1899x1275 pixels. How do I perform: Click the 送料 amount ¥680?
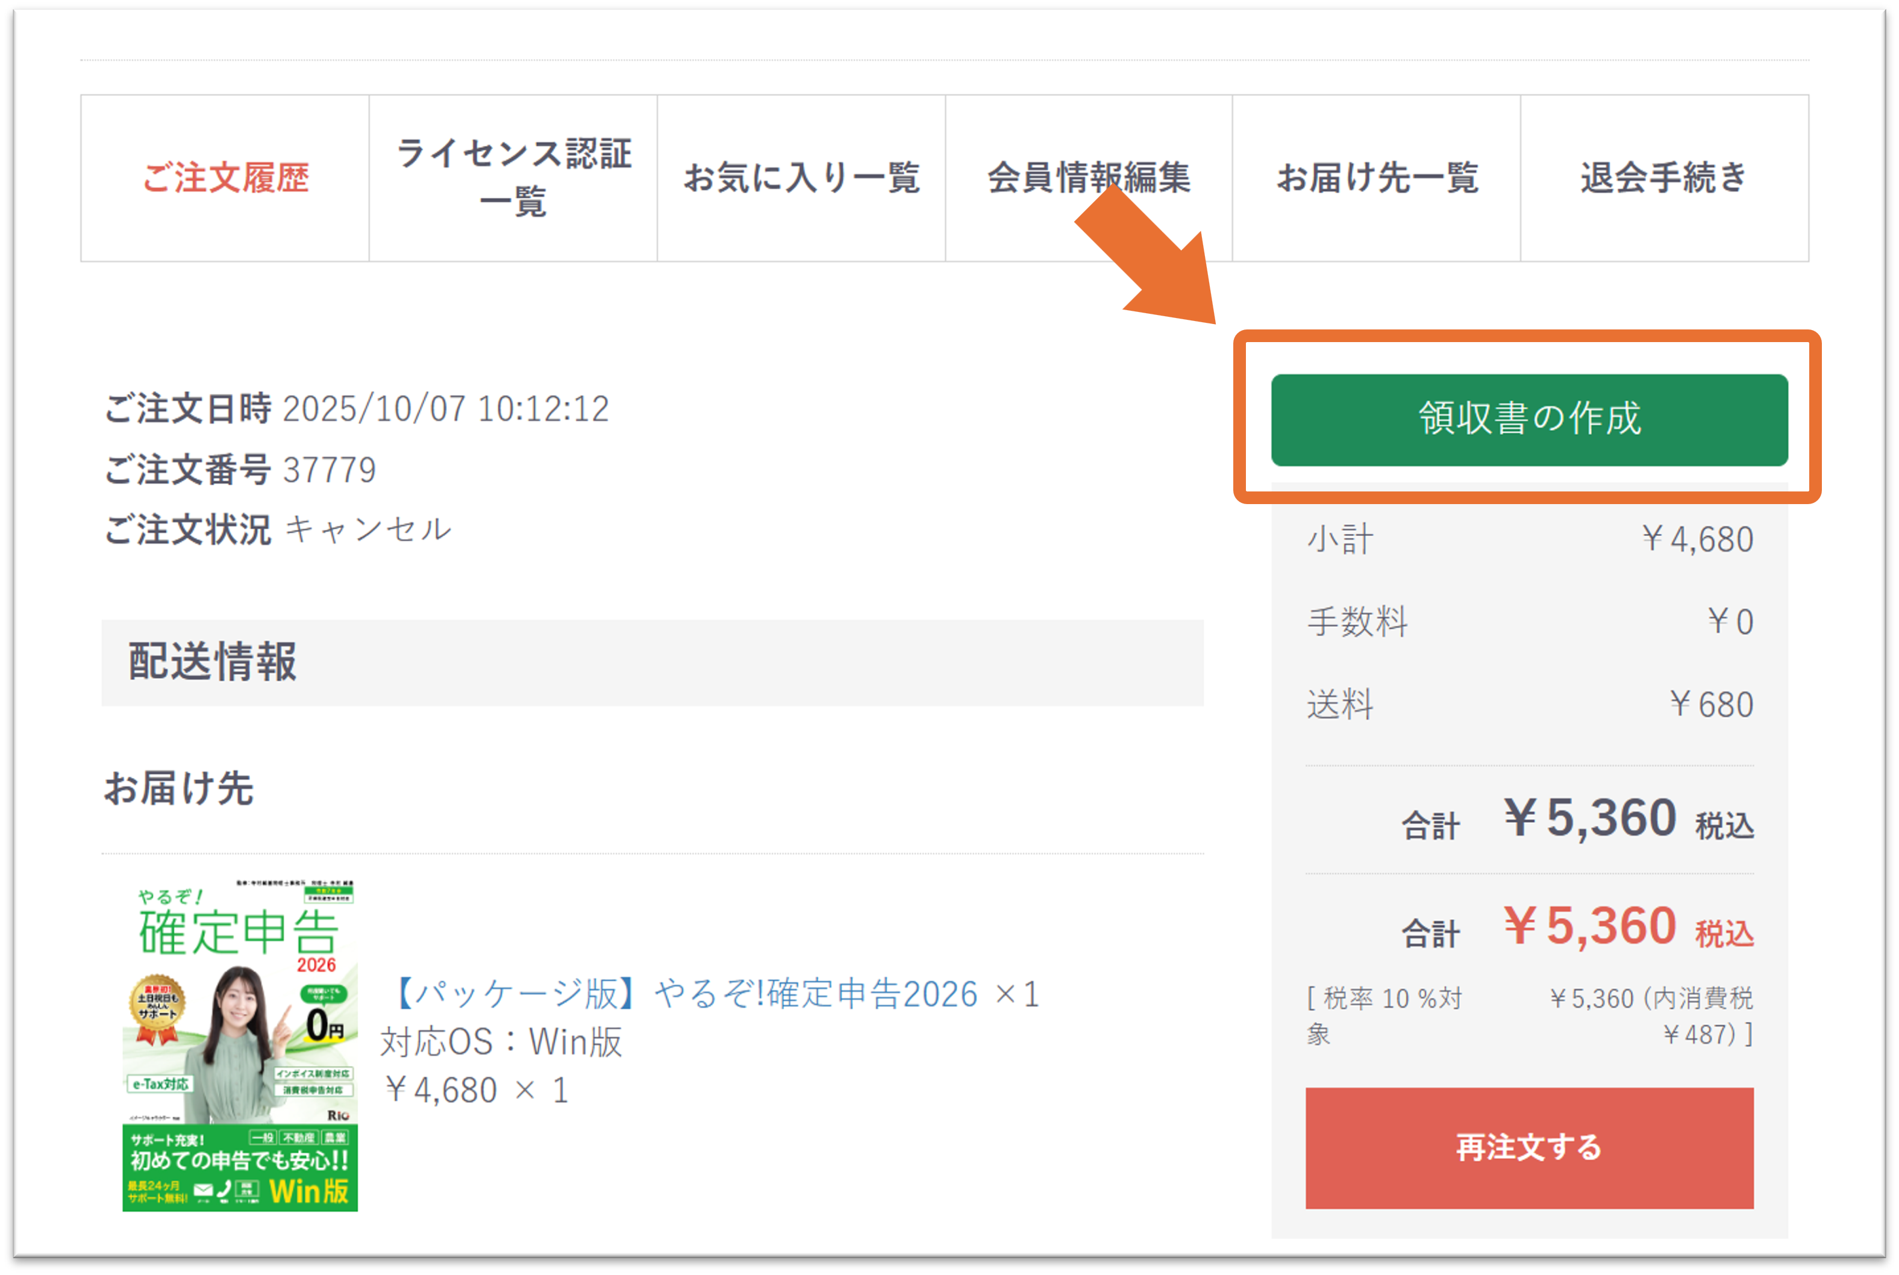[x=1710, y=705]
